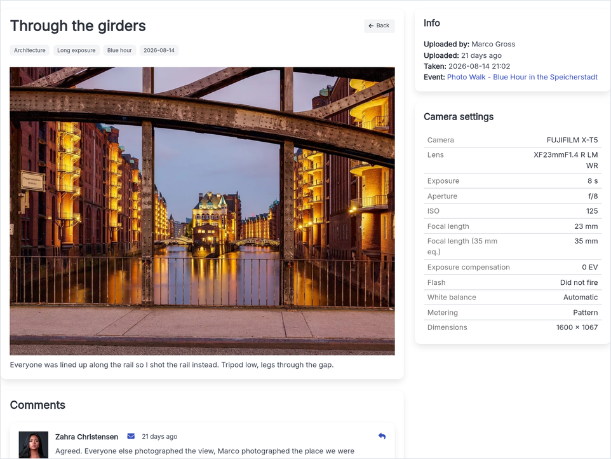
Task: Click the Comments section heading
Action: pos(38,405)
